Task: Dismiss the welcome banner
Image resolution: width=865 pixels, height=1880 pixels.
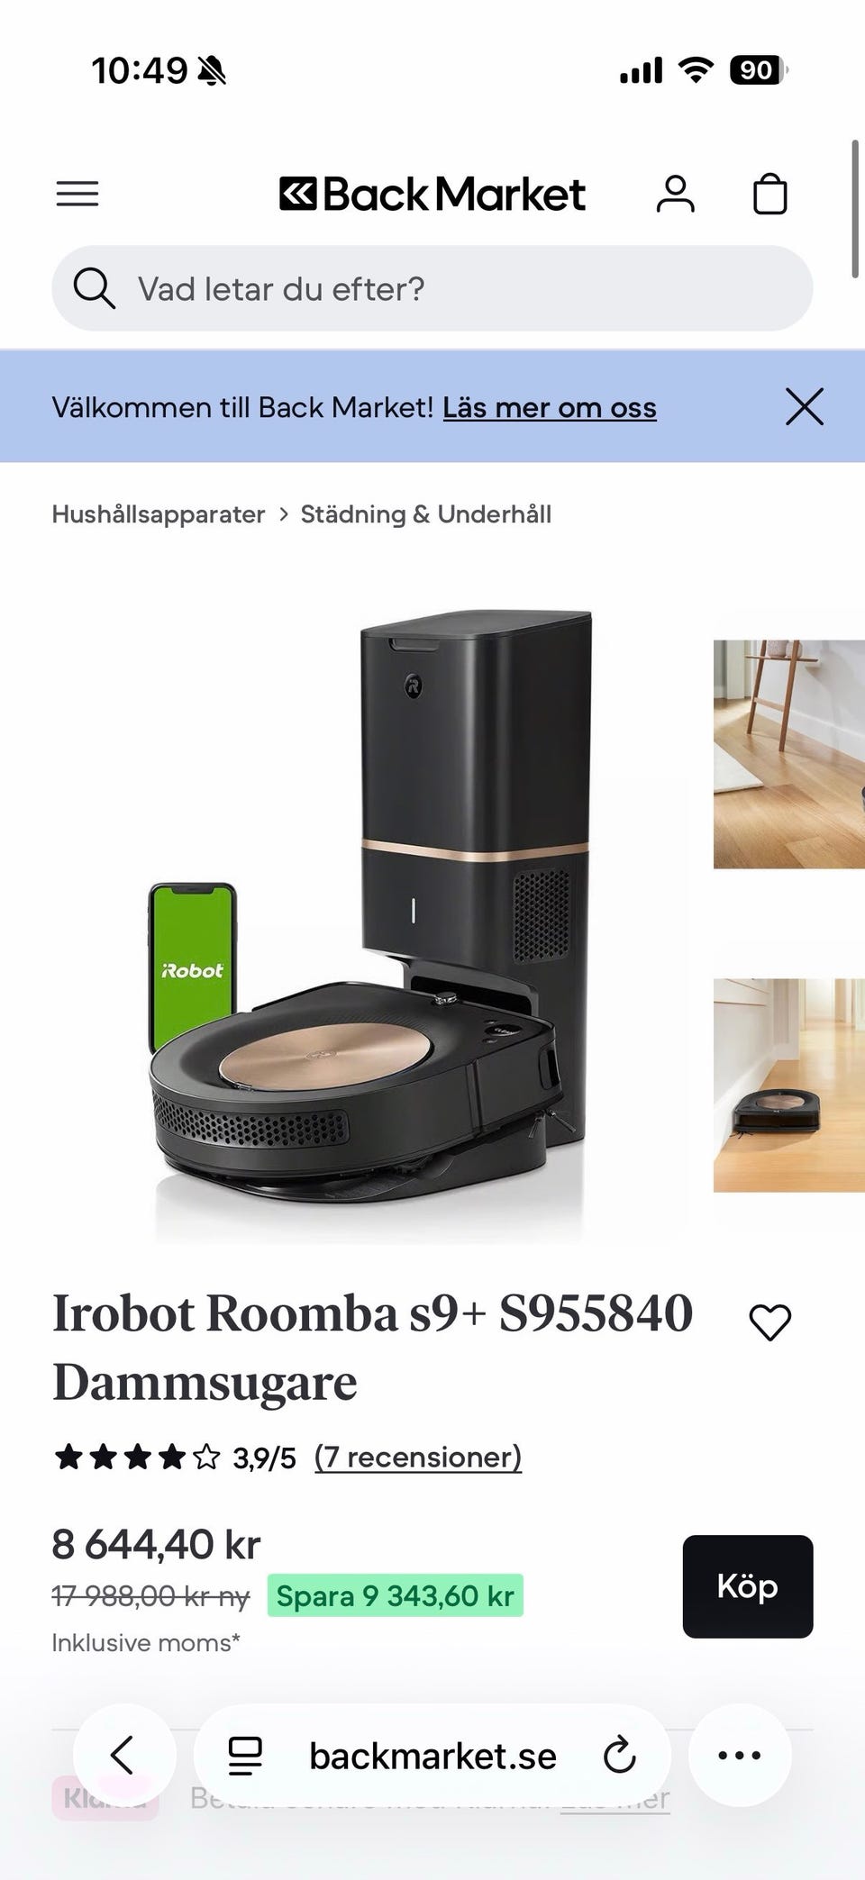Action: coord(804,406)
